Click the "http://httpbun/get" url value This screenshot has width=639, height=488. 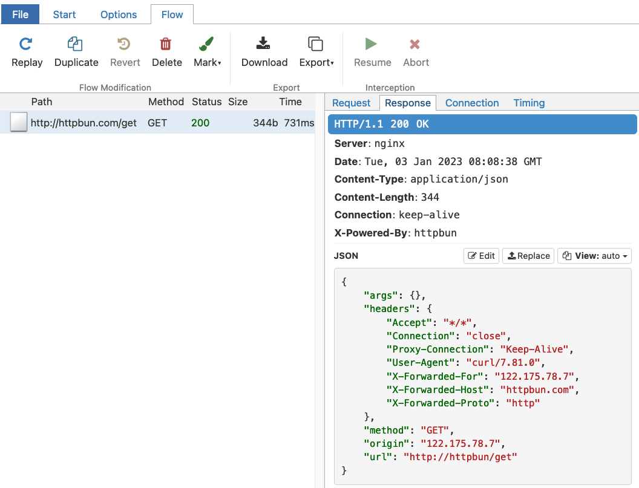click(460, 457)
